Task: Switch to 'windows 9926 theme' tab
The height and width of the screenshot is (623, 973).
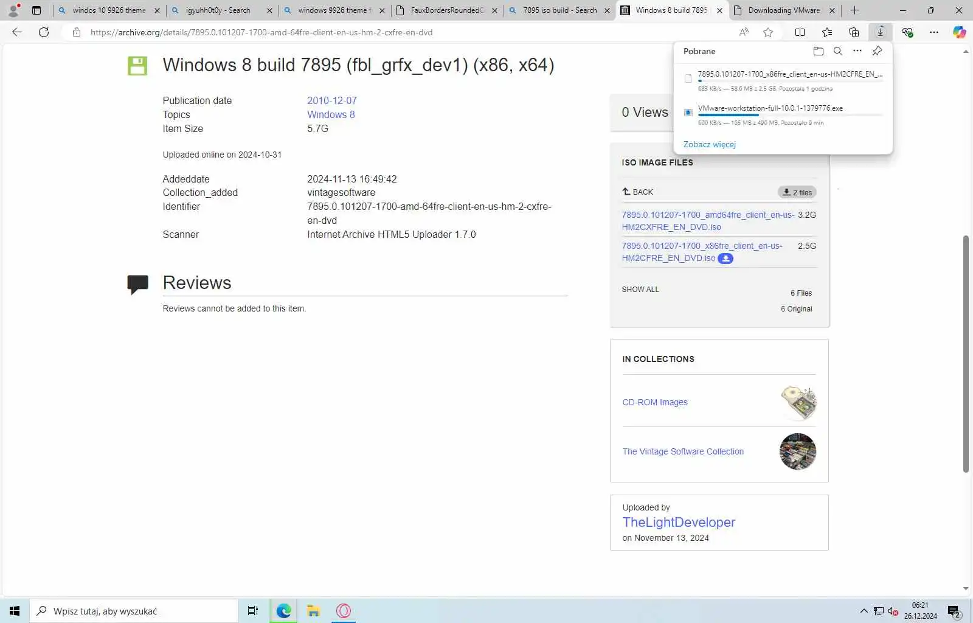Action: tap(334, 10)
